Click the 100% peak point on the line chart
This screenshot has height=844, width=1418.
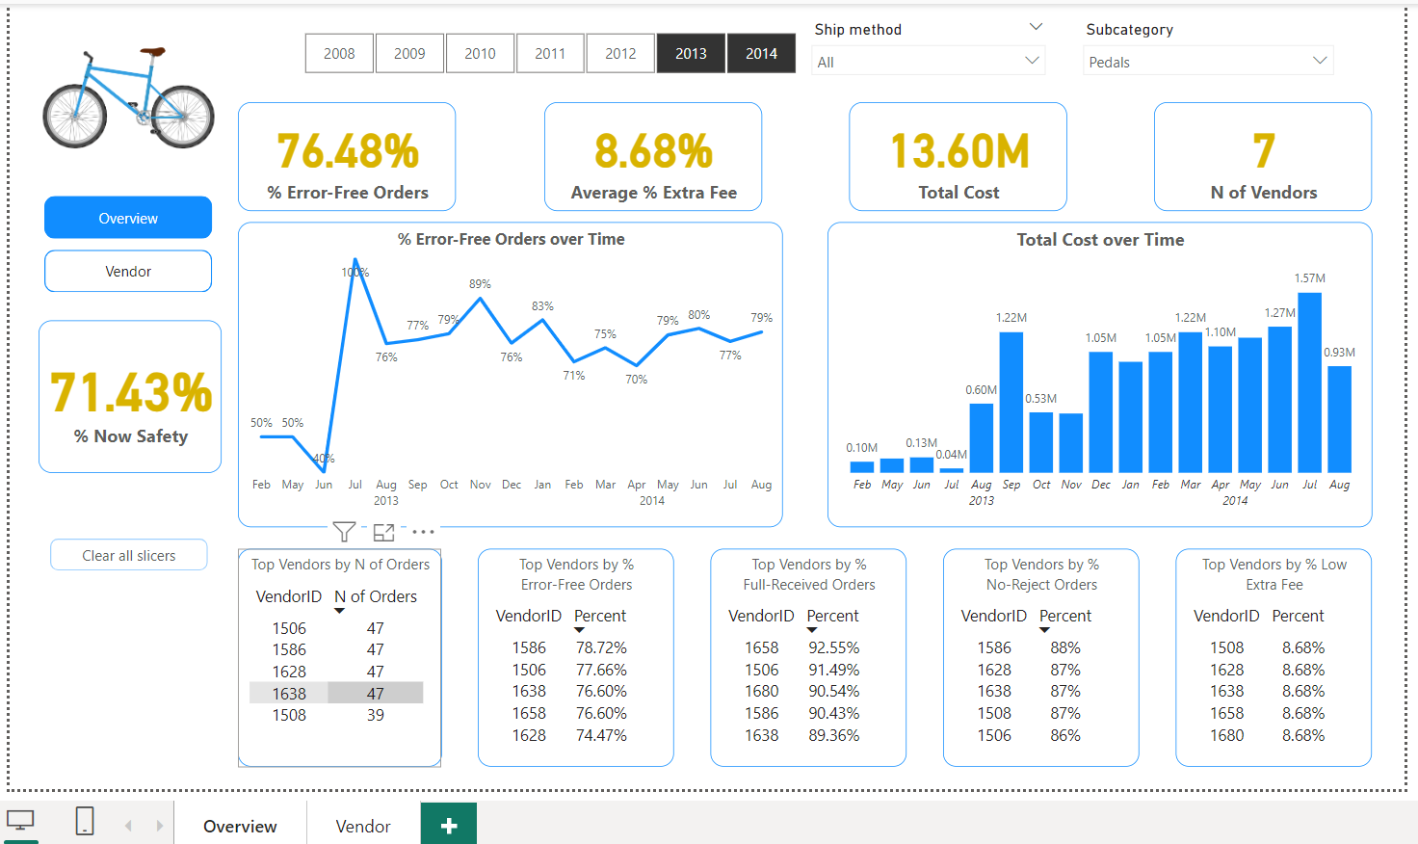355,259
